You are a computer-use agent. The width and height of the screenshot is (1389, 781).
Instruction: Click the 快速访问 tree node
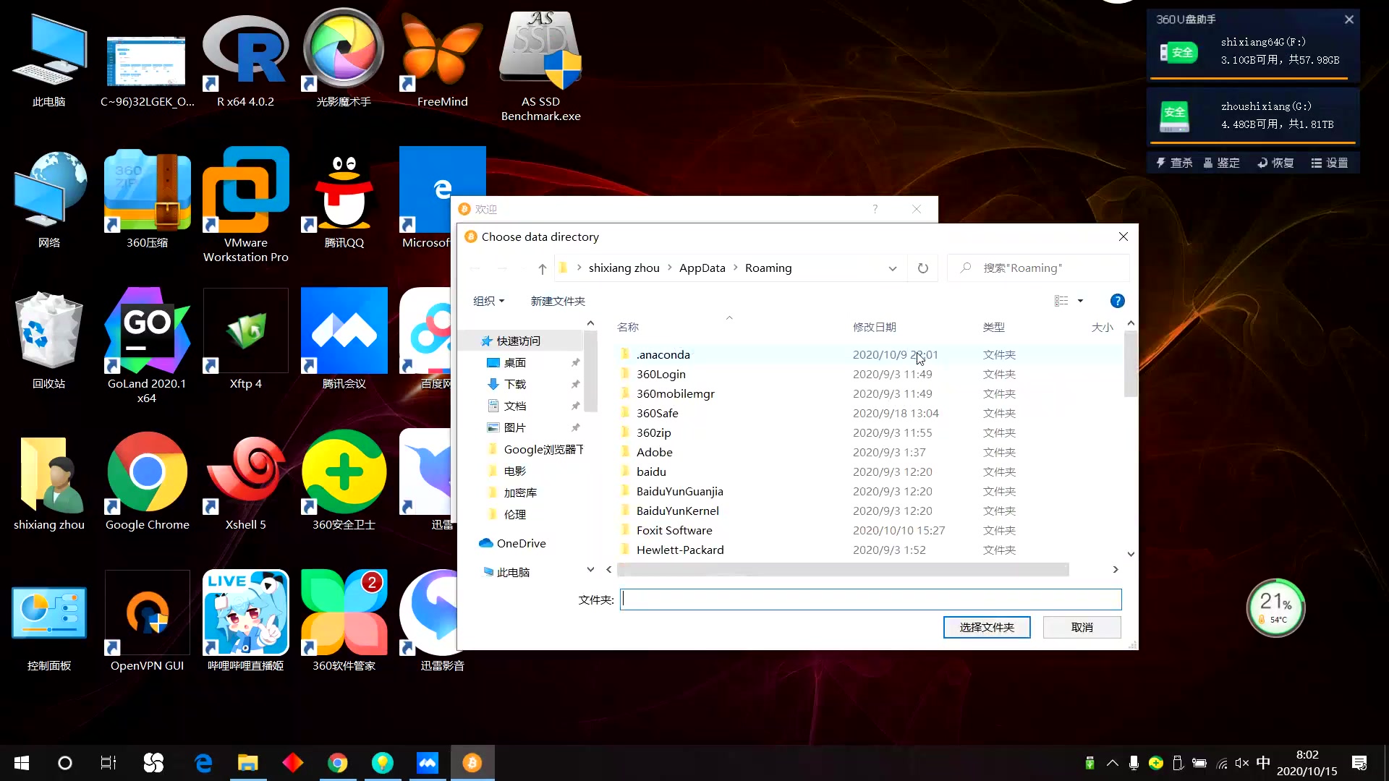[518, 341]
